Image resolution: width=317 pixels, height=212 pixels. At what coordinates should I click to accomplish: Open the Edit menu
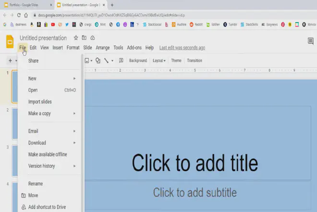pyautogui.click(x=33, y=48)
